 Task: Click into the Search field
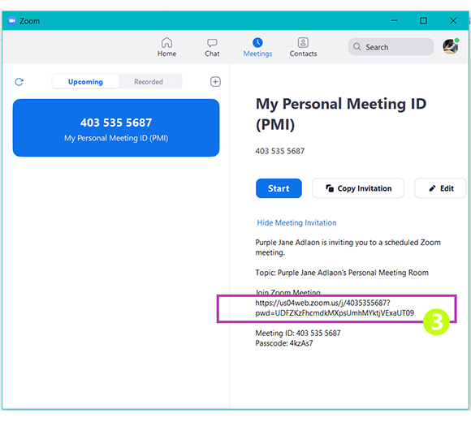(391, 47)
